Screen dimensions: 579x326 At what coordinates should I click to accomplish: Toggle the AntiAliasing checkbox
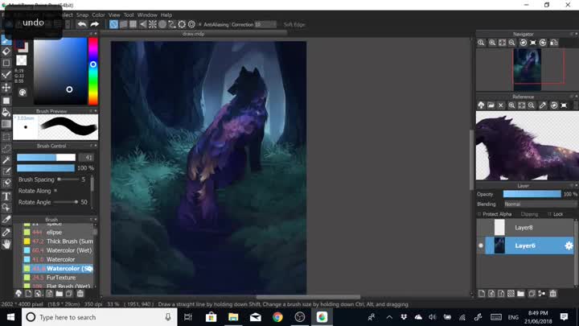click(x=199, y=25)
